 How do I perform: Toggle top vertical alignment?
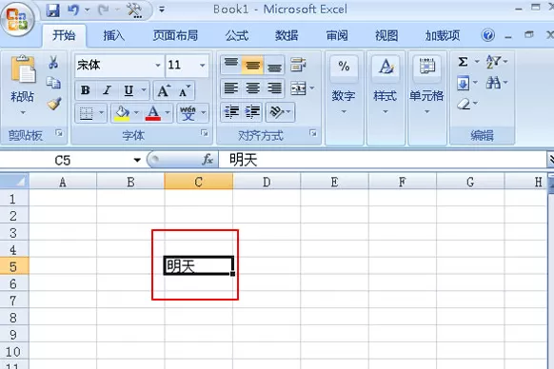(x=231, y=65)
